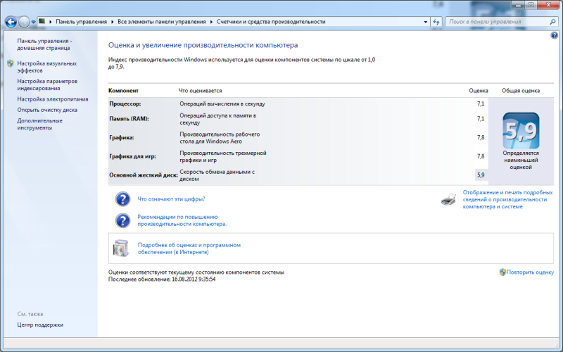The width and height of the screenshot is (563, 352).
Task: Click the 'Оценка' column header
Action: click(479, 91)
